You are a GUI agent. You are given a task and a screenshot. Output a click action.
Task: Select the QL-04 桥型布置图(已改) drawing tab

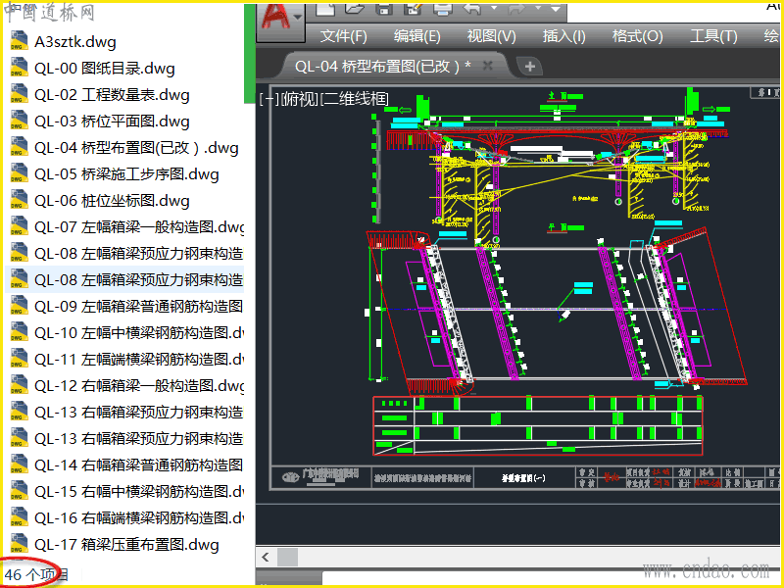pos(382,66)
